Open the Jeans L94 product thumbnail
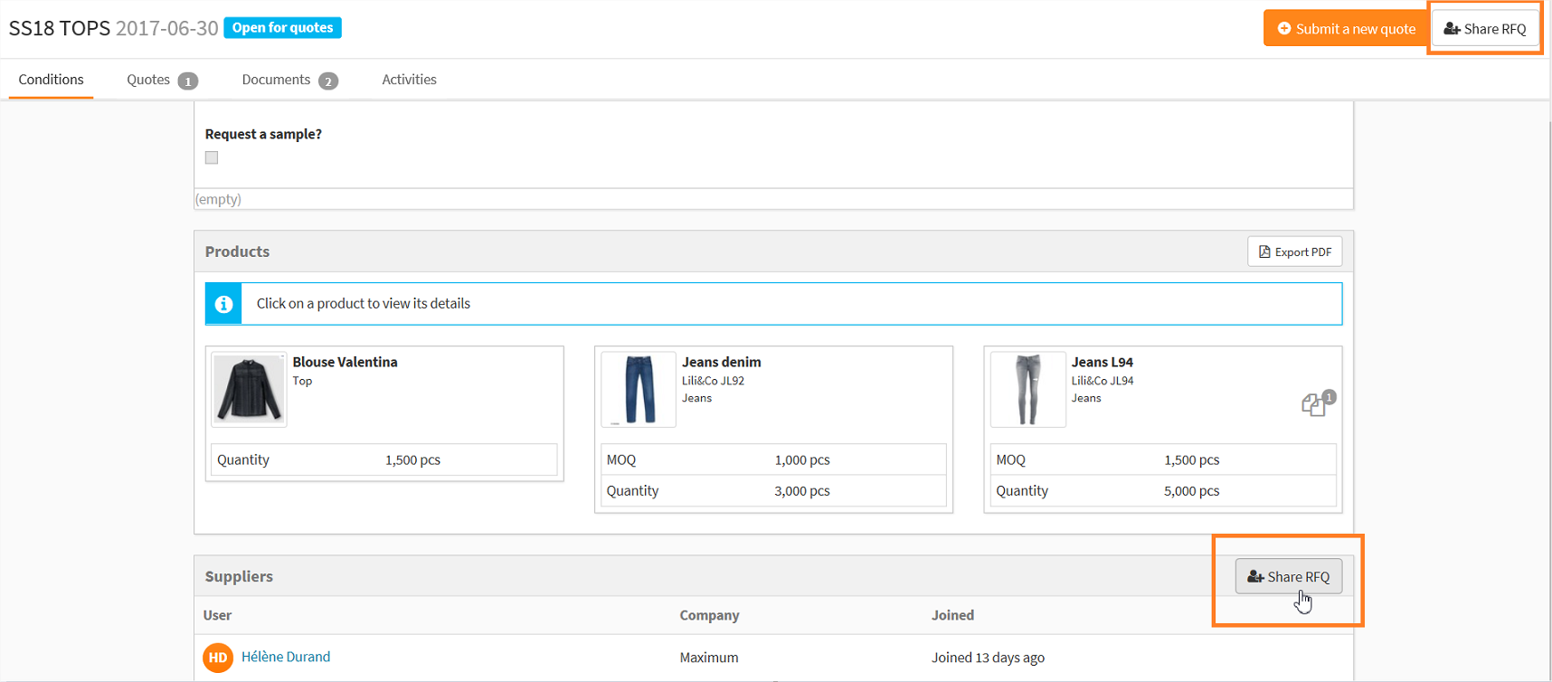 pyautogui.click(x=1027, y=389)
